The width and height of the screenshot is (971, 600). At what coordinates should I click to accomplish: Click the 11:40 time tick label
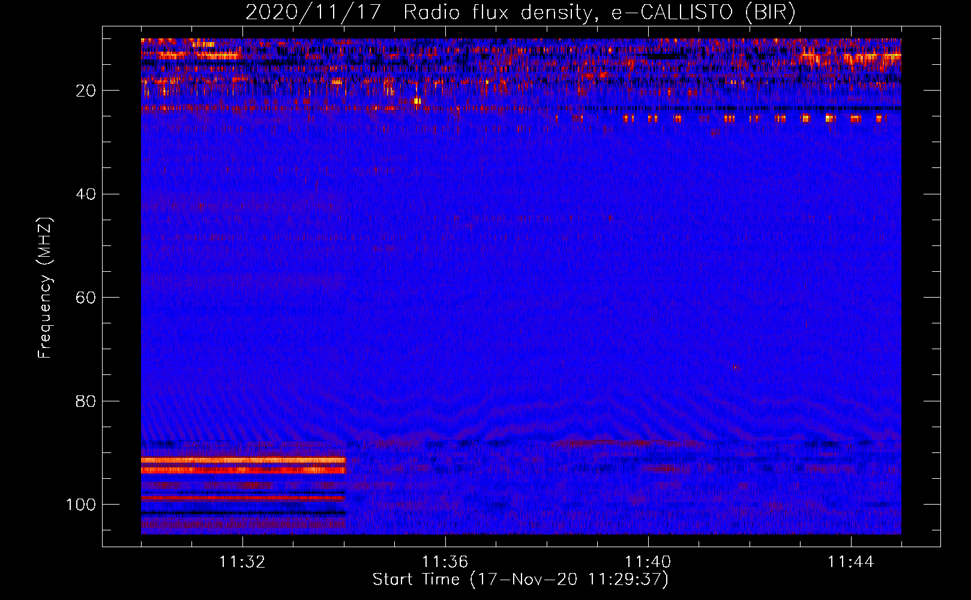pyautogui.click(x=648, y=562)
